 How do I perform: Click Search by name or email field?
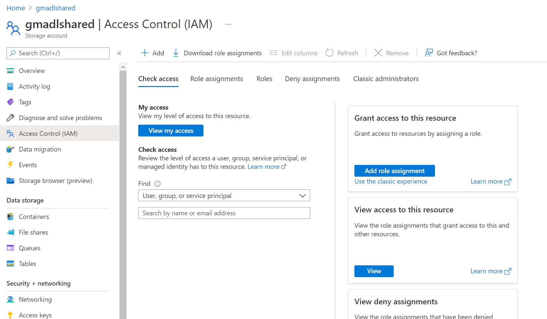[x=224, y=213]
